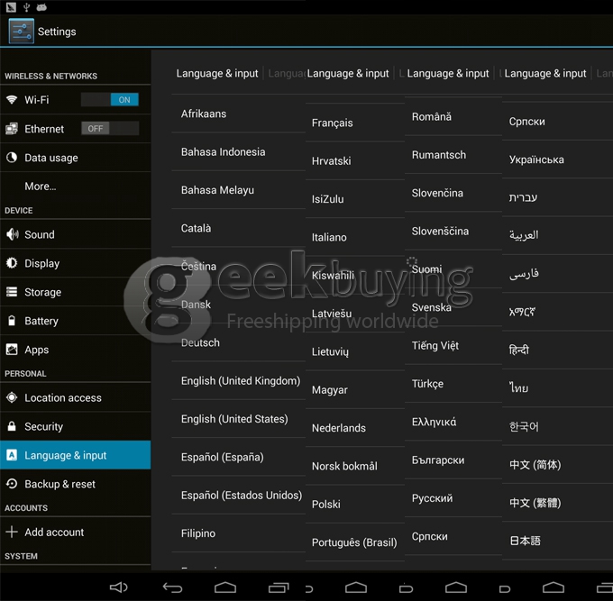613x601 pixels.
Task: Open the More... wireless options
Action: [41, 186]
